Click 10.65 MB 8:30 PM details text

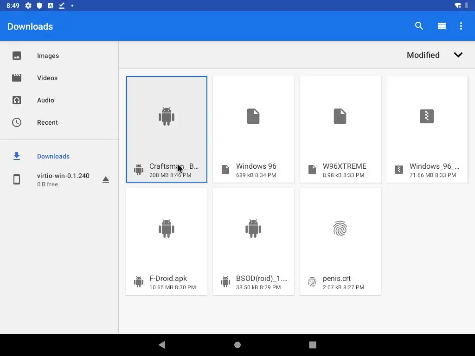[173, 287]
